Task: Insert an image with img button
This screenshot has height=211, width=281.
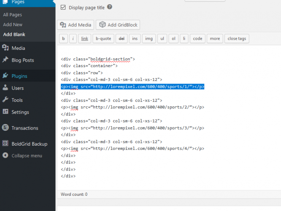Action: tap(149, 39)
